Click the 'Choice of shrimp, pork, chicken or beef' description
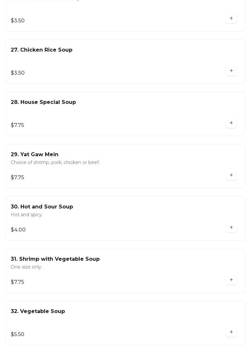Screen dimensions: 250x352 pyautogui.click(x=55, y=162)
